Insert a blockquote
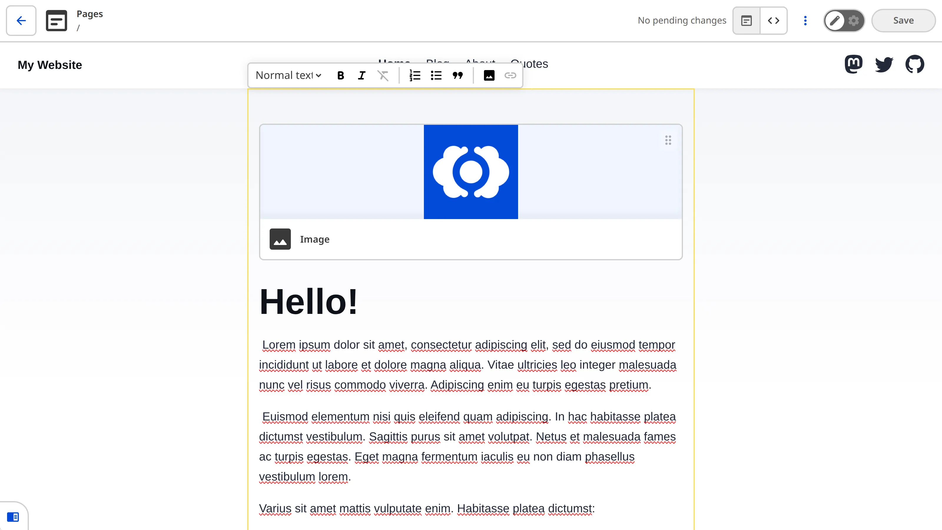 458,75
